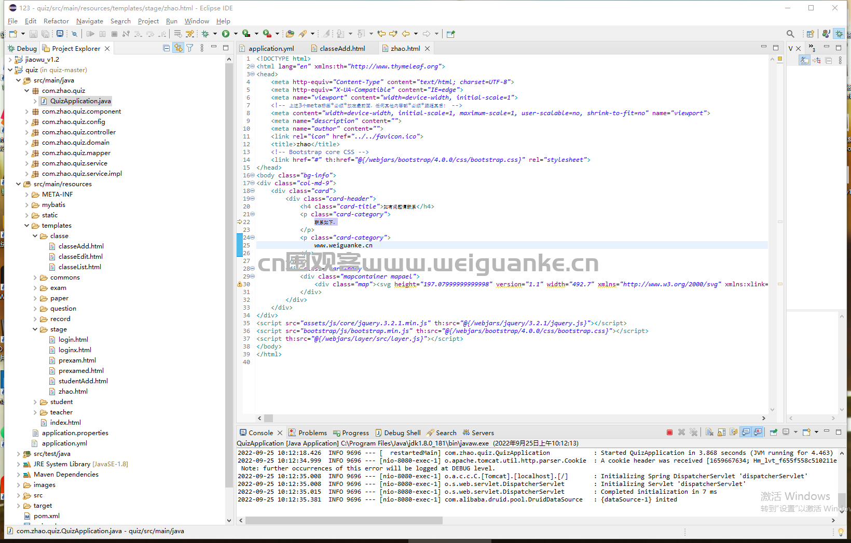Click the Debug bug launch icon
The width and height of the screenshot is (851, 543).
(x=205, y=34)
